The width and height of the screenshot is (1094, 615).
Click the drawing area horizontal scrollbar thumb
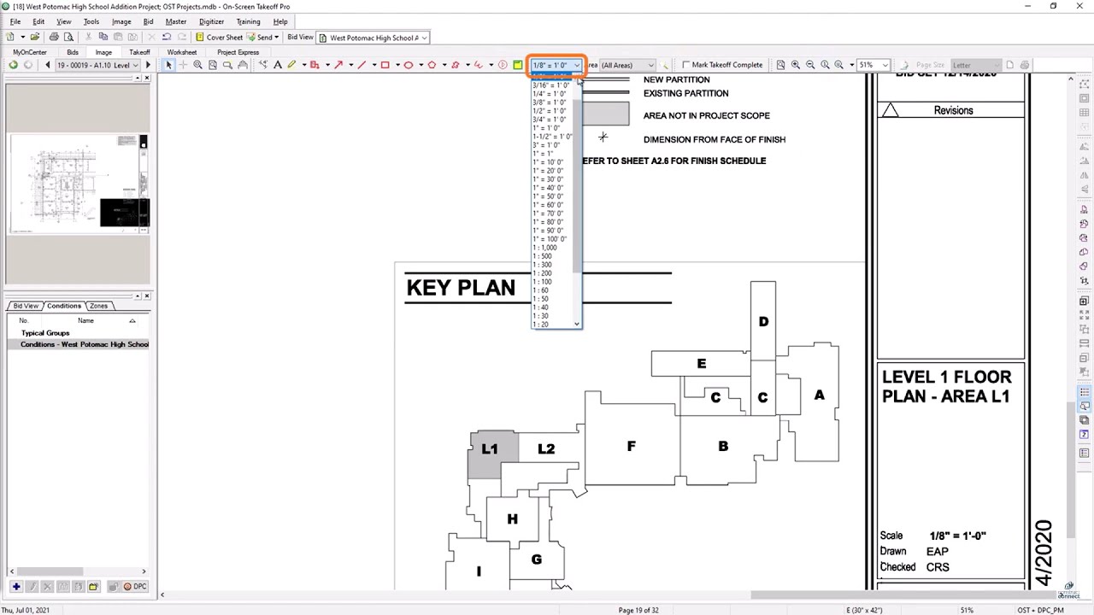tap(904, 595)
